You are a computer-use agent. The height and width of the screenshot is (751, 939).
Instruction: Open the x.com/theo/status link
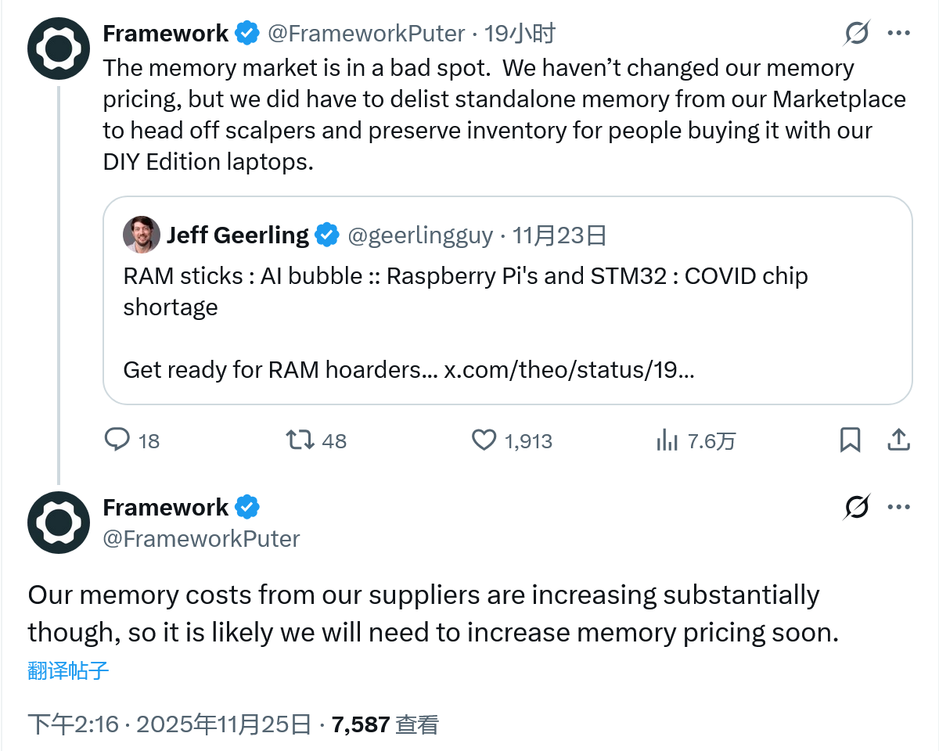point(569,369)
